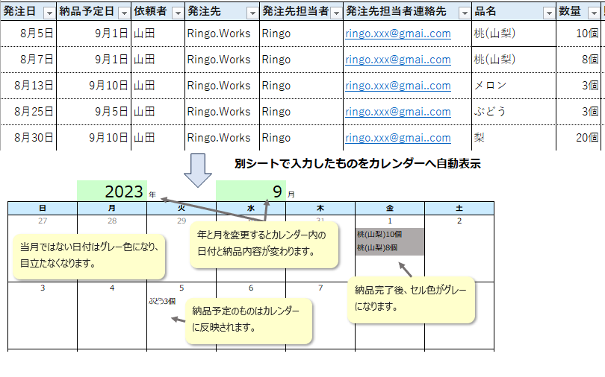The width and height of the screenshot is (605, 377).
Task: Select 数量 cell 20個
Action: pos(579,138)
